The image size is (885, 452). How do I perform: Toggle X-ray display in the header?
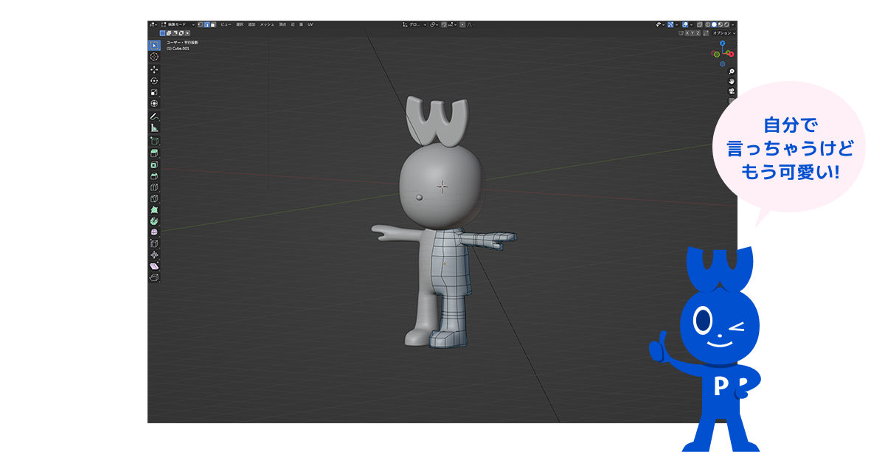(698, 24)
